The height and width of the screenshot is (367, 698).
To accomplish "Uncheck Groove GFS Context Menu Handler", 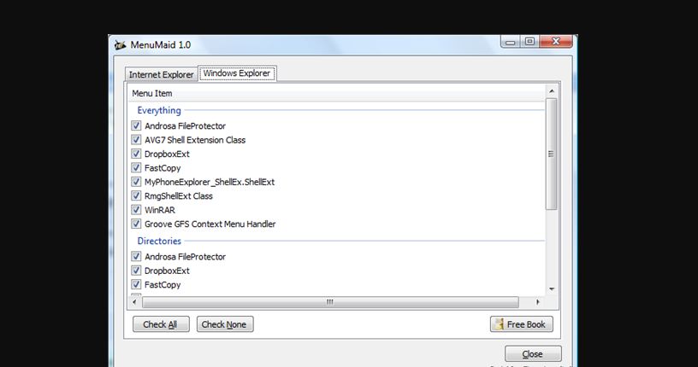I will click(x=136, y=224).
